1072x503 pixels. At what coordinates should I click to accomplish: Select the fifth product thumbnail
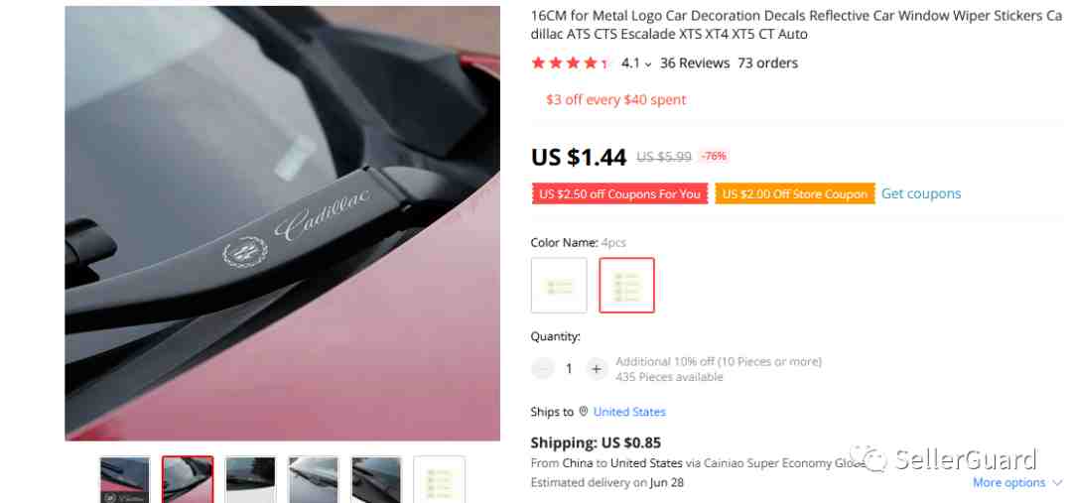coord(376,479)
